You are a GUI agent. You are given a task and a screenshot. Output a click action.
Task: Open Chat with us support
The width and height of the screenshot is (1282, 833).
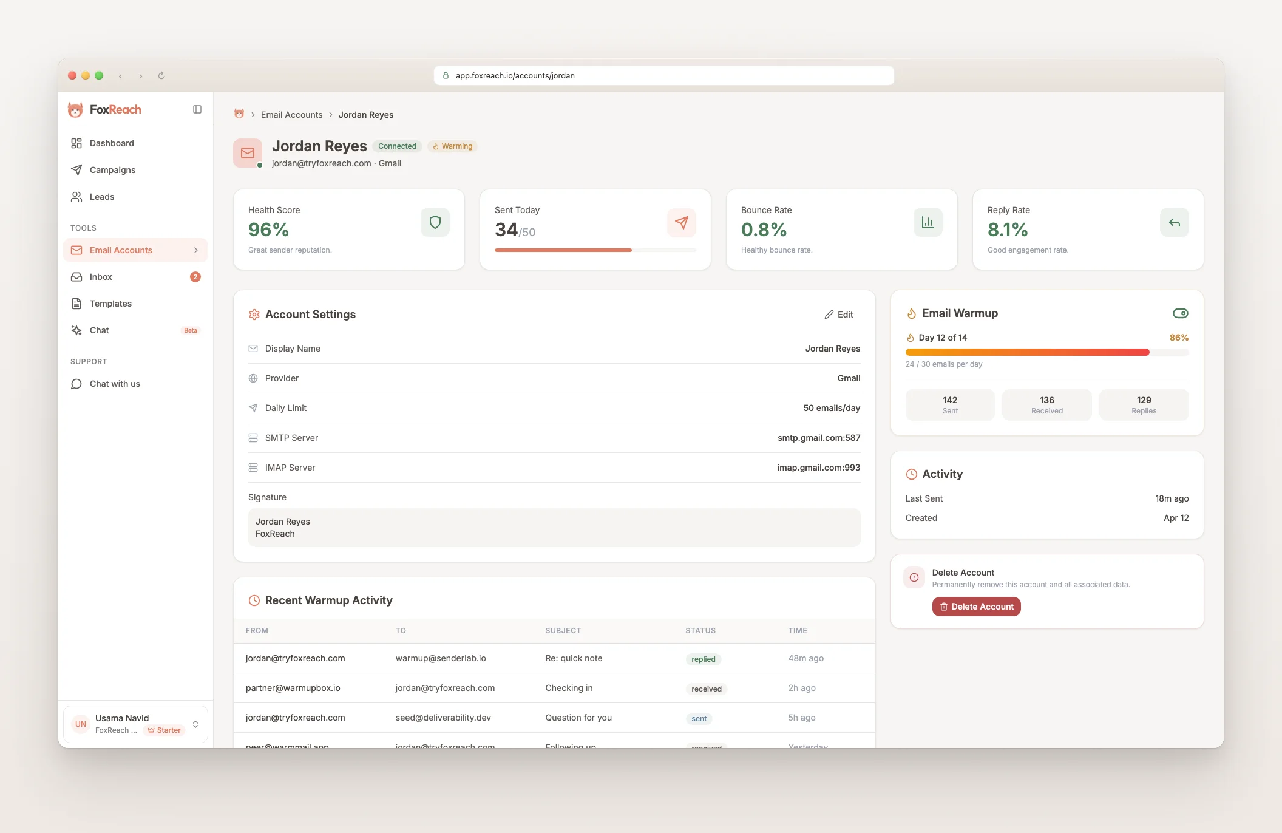click(x=115, y=384)
